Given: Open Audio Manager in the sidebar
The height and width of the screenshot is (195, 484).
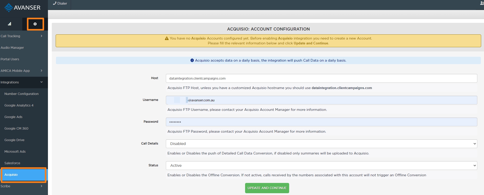Looking at the screenshot, I should pos(24,48).
